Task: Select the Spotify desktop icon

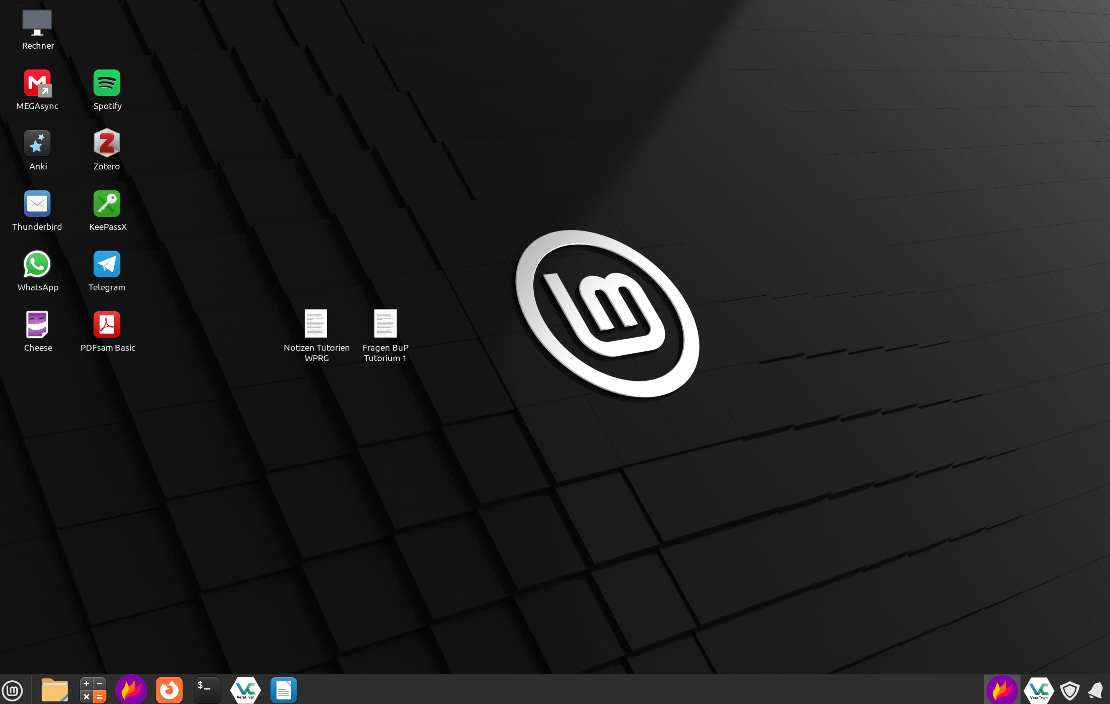Action: point(107,83)
